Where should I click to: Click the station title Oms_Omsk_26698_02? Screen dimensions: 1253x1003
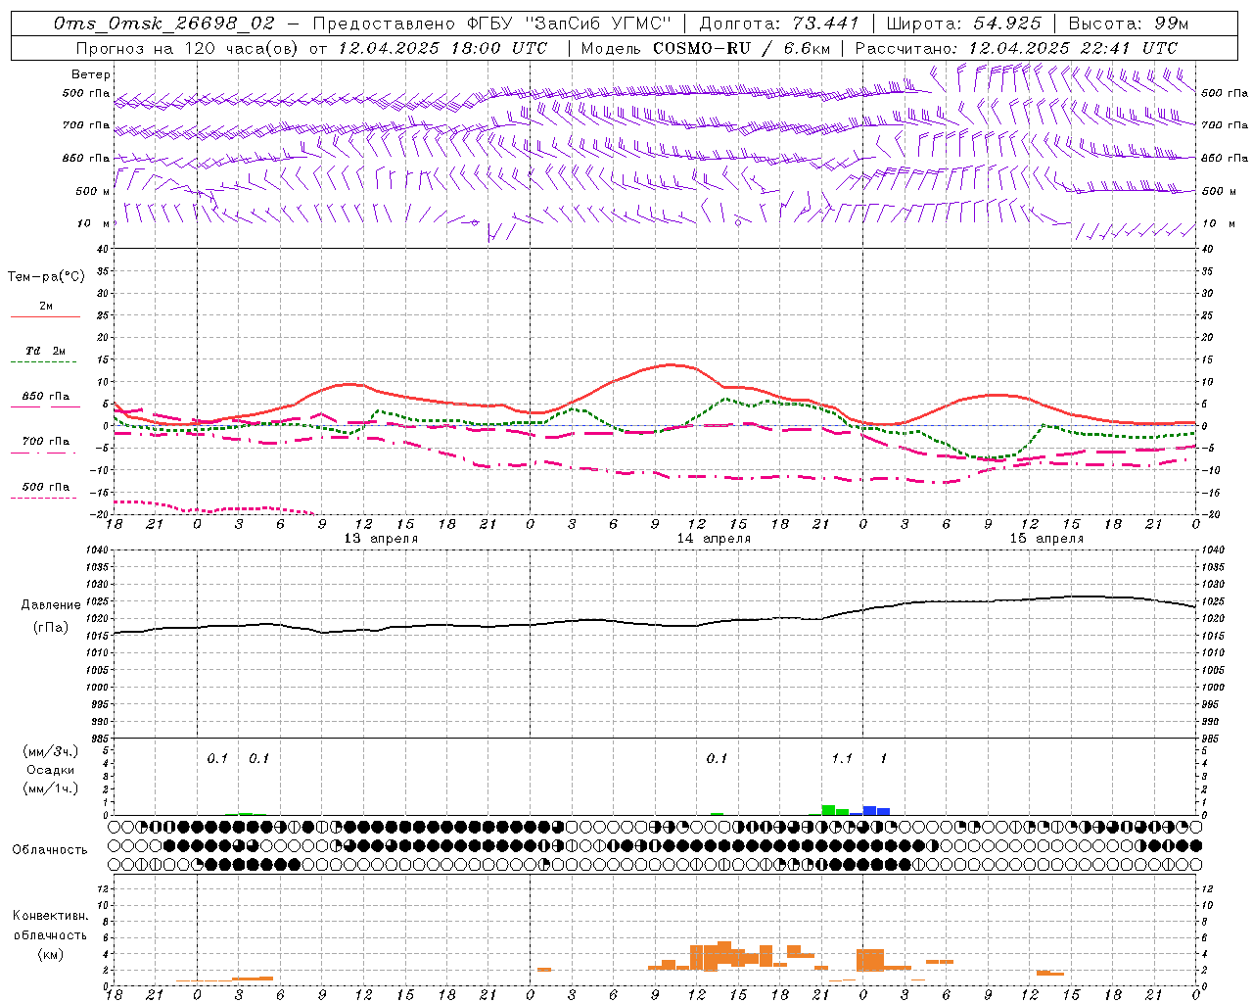[164, 24]
